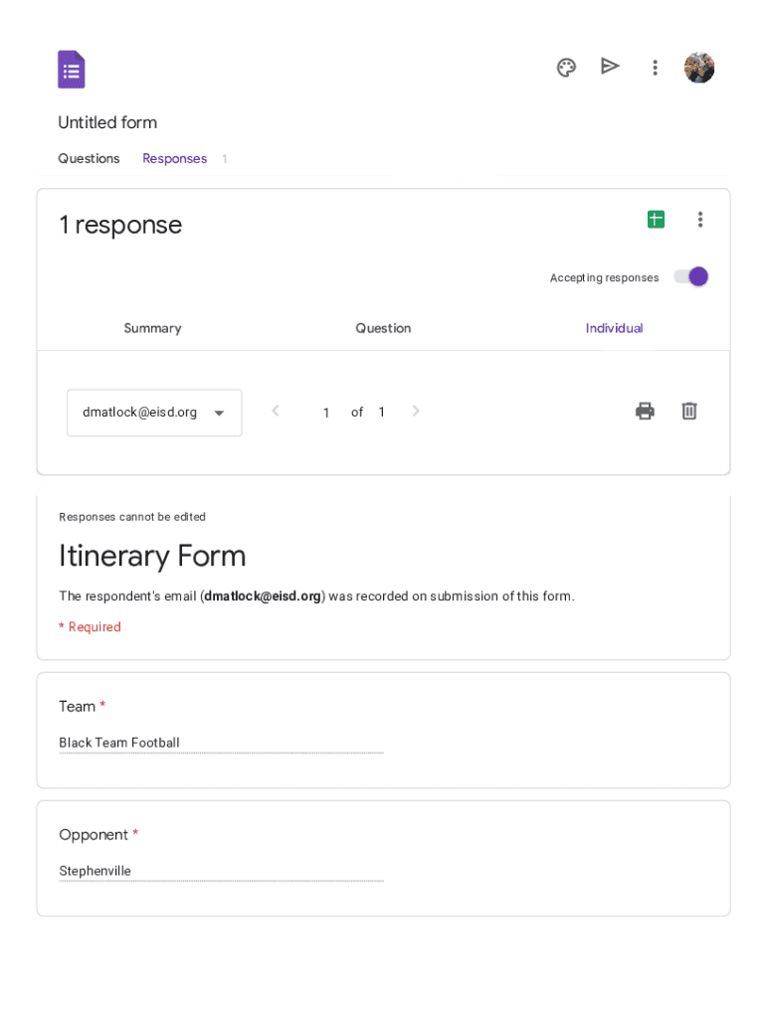Click the Google Forms purple home icon

point(72,70)
